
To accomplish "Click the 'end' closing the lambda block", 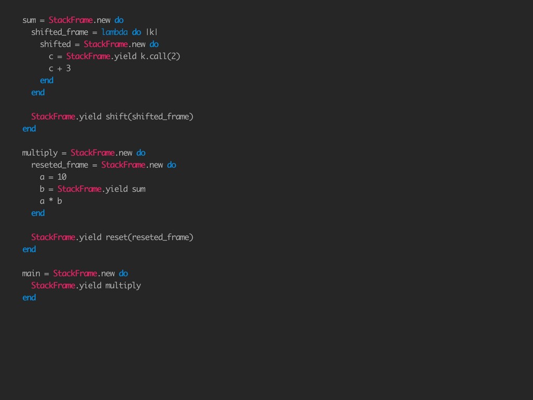I will click(x=38, y=93).
